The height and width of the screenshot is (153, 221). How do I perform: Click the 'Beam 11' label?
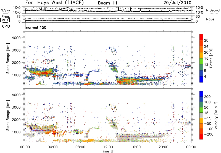coord(107,3)
